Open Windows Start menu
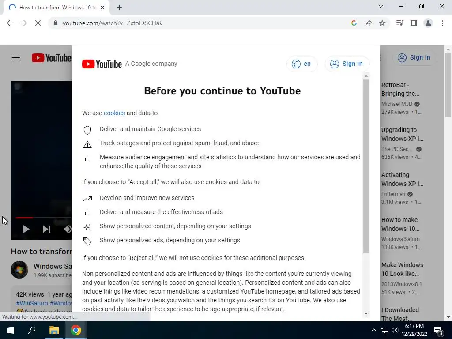Image resolution: width=452 pixels, height=339 pixels. [x=11, y=330]
